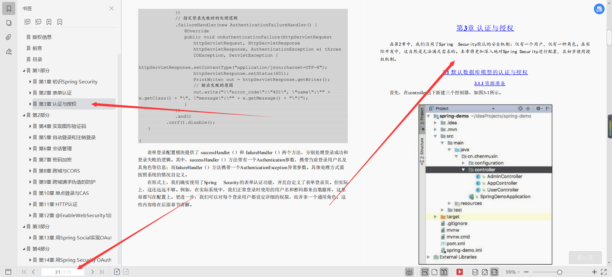This screenshot has width=612, height=277.
Task: Select the 第7章 密码加密 bookmark
Action: [55, 160]
